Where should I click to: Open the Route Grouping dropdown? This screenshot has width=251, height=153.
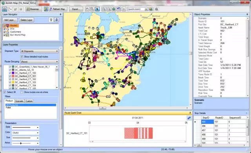pos(40,62)
